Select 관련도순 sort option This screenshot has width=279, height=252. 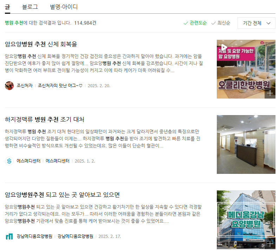195,23
